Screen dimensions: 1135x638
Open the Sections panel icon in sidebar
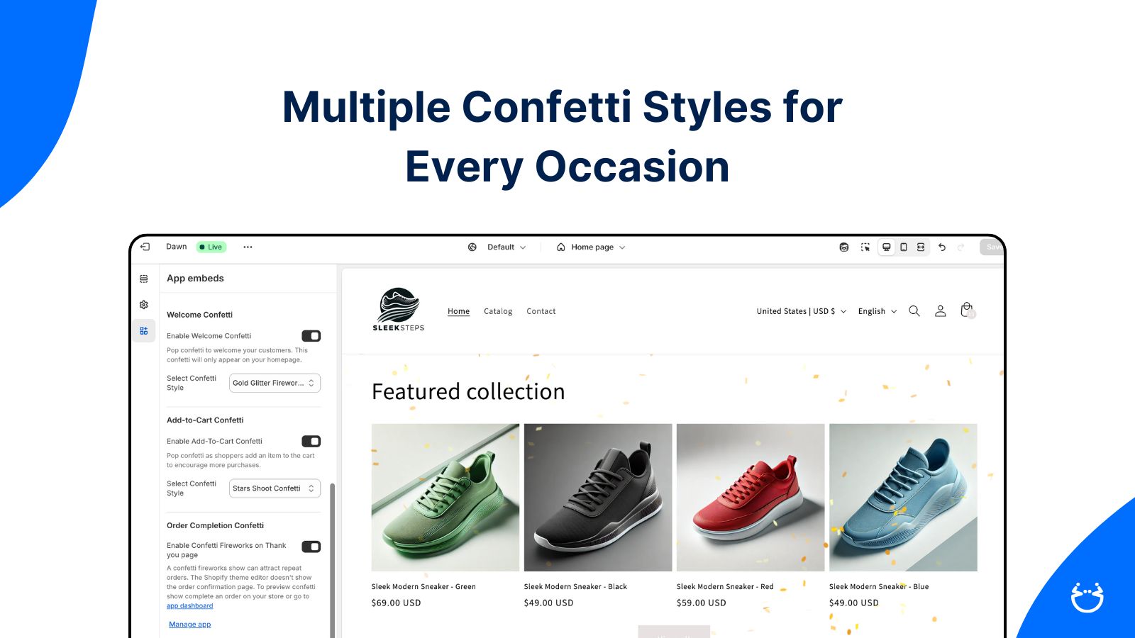[x=144, y=279]
